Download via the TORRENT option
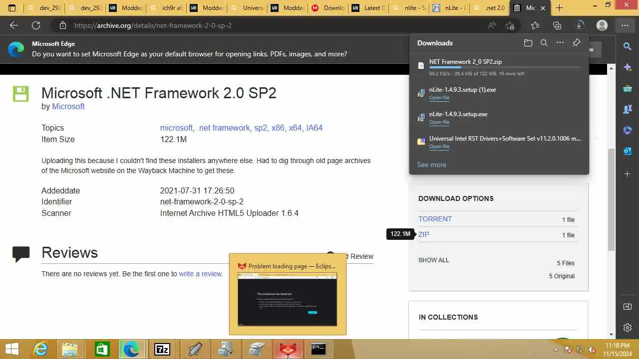The width and height of the screenshot is (639, 359). pyautogui.click(x=435, y=219)
